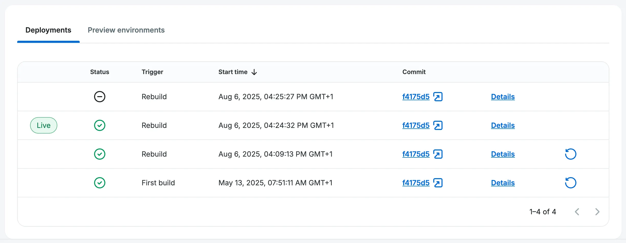Image resolution: width=626 pixels, height=243 pixels.
Task: Click the cancelled status icon on the top deployment
Action: click(x=99, y=97)
